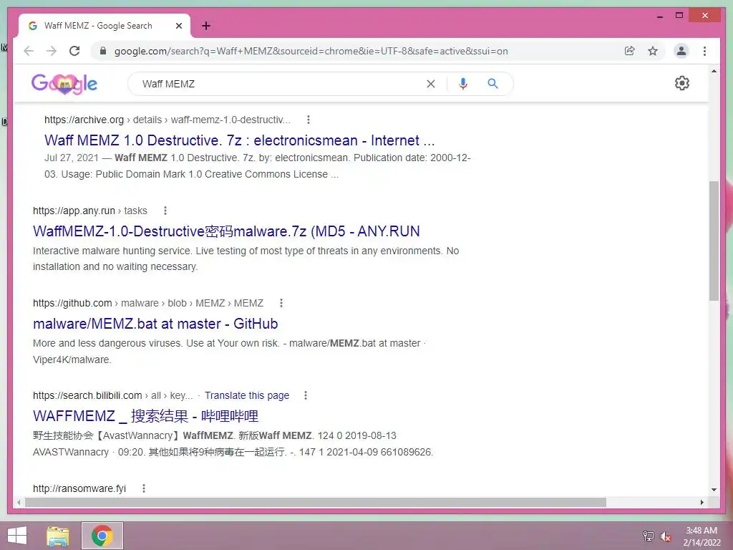Open more options for the bilibili result

coord(305,395)
